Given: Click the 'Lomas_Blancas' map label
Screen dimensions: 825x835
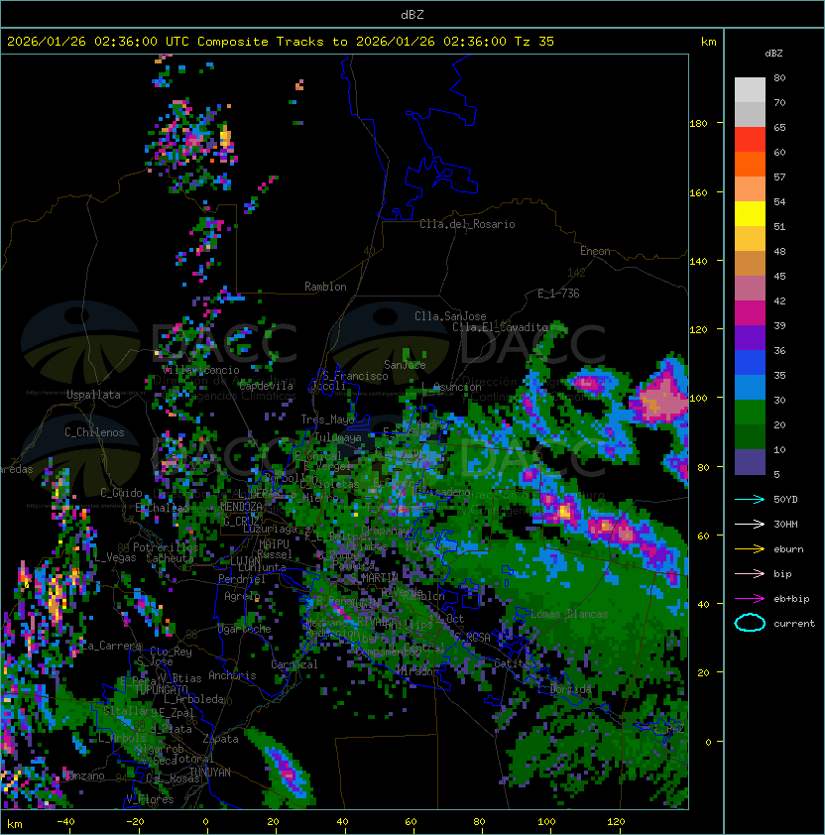Looking at the screenshot, I should point(569,614).
